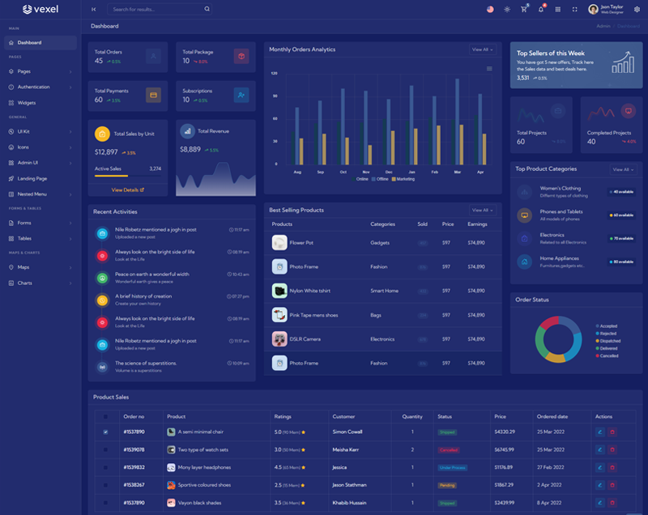Open the apps grid icon in header
This screenshot has width=648, height=515.
pos(558,9)
